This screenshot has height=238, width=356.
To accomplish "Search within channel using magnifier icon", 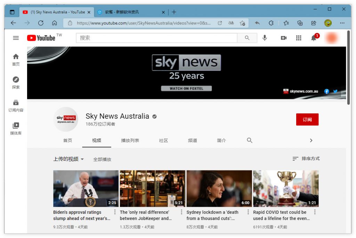I will (250, 140).
